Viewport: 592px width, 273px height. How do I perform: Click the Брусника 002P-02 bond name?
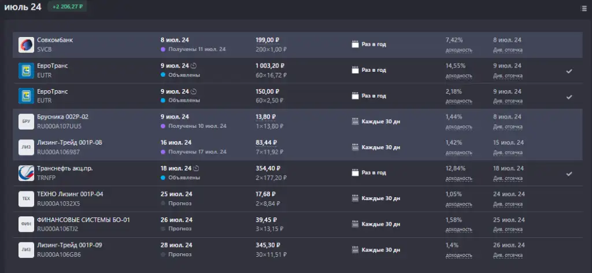(62, 117)
